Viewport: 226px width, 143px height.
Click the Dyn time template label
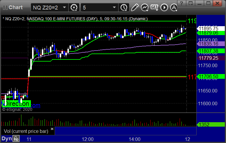tap(7, 139)
